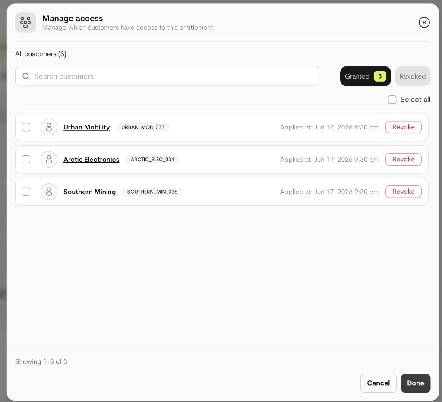
Task: Check the Urban Mobility row checkbox
Action: (26, 127)
